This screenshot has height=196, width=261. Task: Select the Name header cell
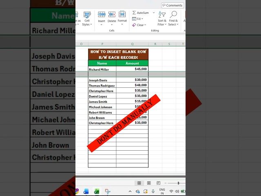[x=102, y=63]
